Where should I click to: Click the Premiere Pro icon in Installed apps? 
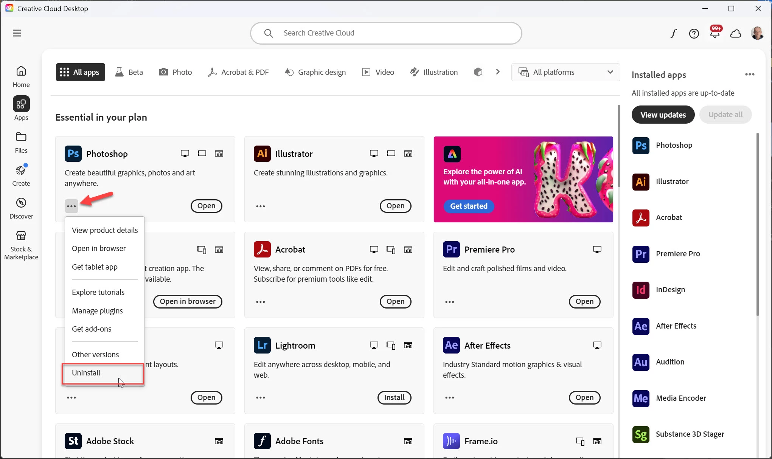[641, 254]
